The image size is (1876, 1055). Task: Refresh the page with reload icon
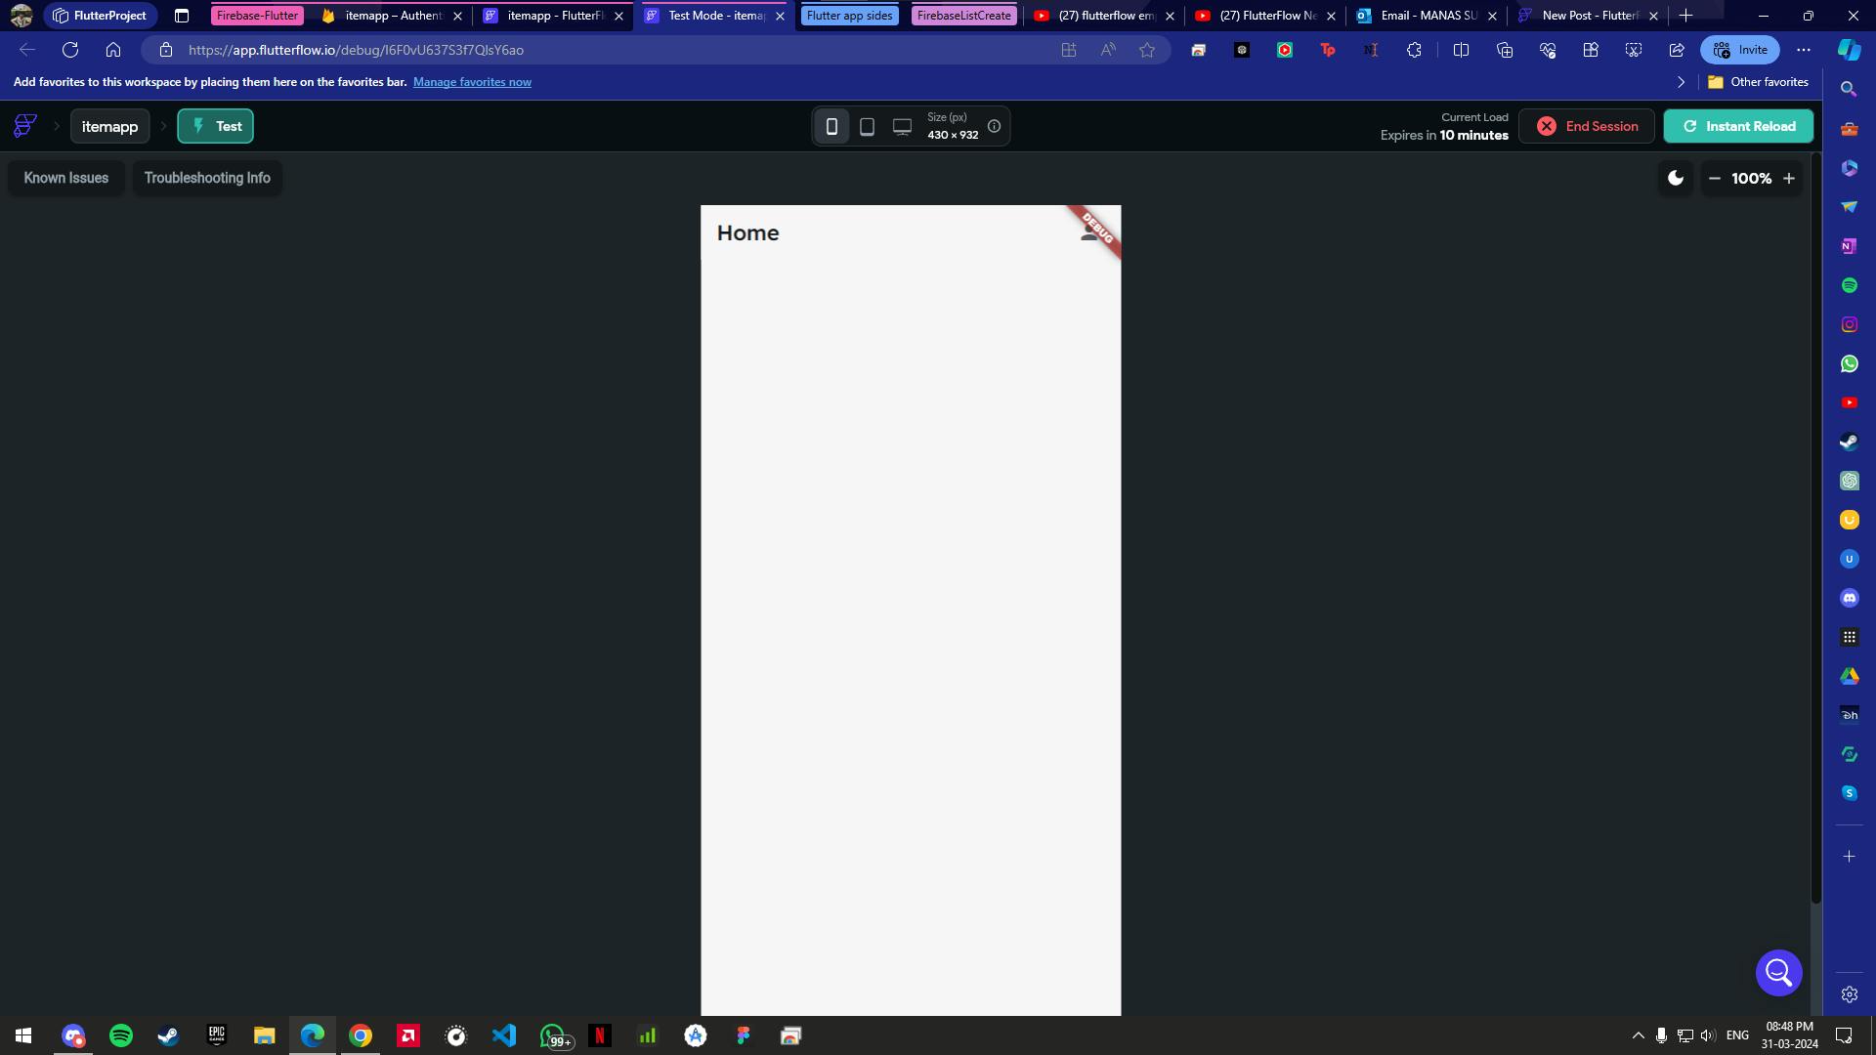(70, 50)
